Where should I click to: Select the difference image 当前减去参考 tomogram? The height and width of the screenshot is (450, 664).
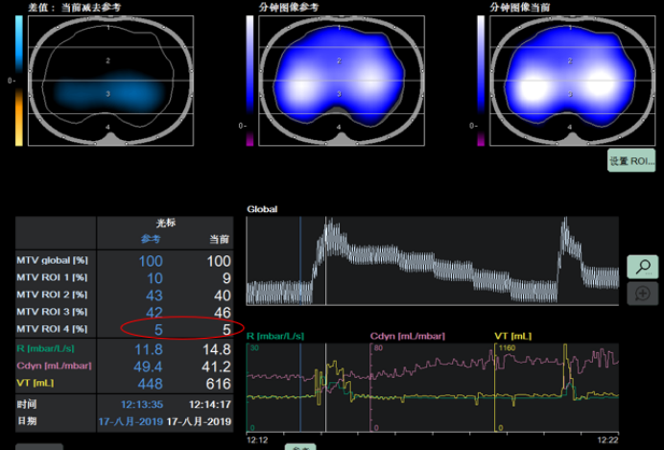point(111,81)
